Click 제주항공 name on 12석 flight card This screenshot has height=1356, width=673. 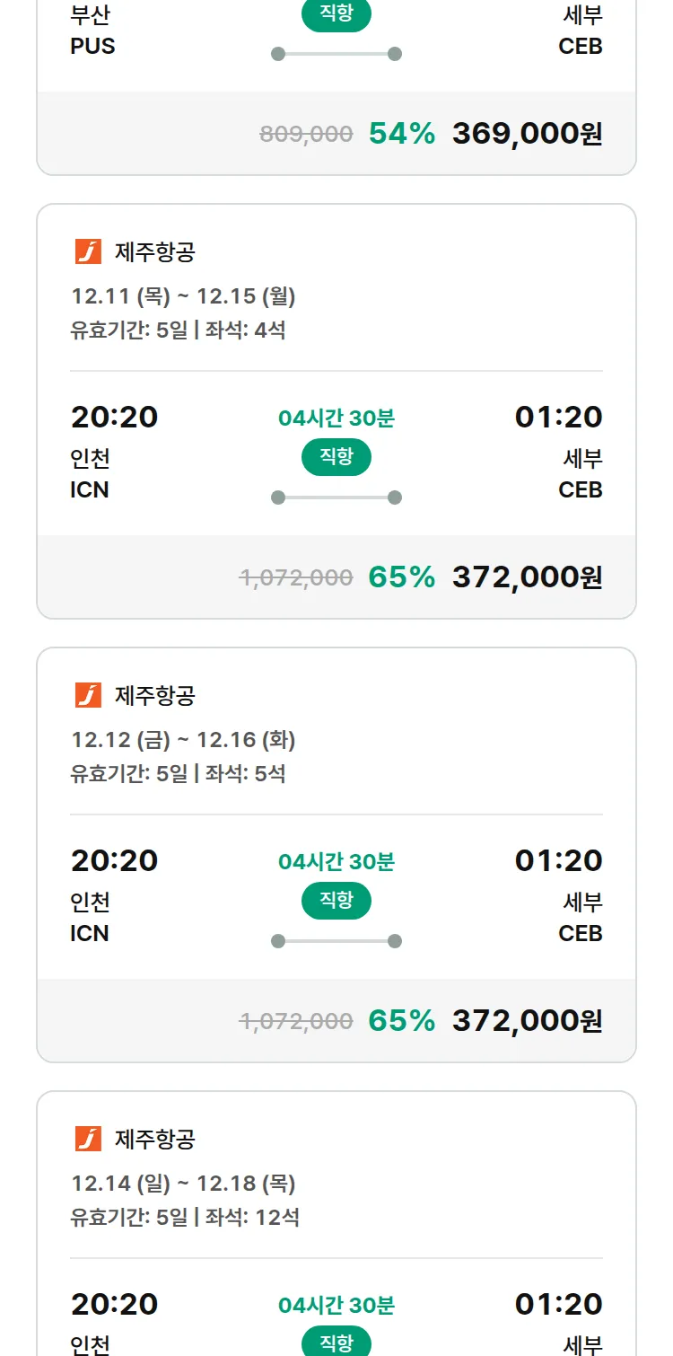pos(154,1139)
